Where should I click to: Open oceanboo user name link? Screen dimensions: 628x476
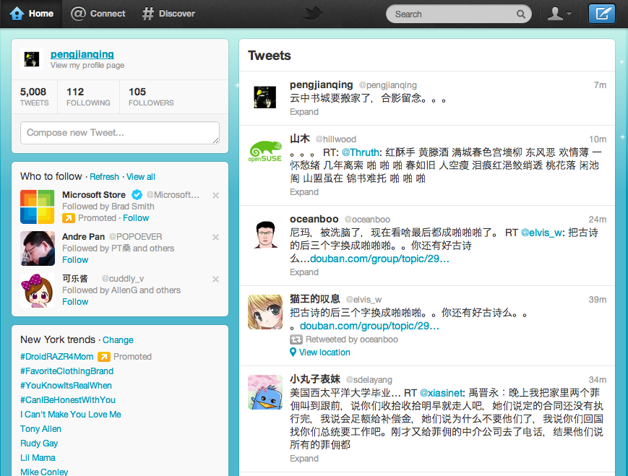point(314,219)
